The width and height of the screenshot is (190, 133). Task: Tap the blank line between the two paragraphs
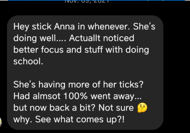(85, 73)
